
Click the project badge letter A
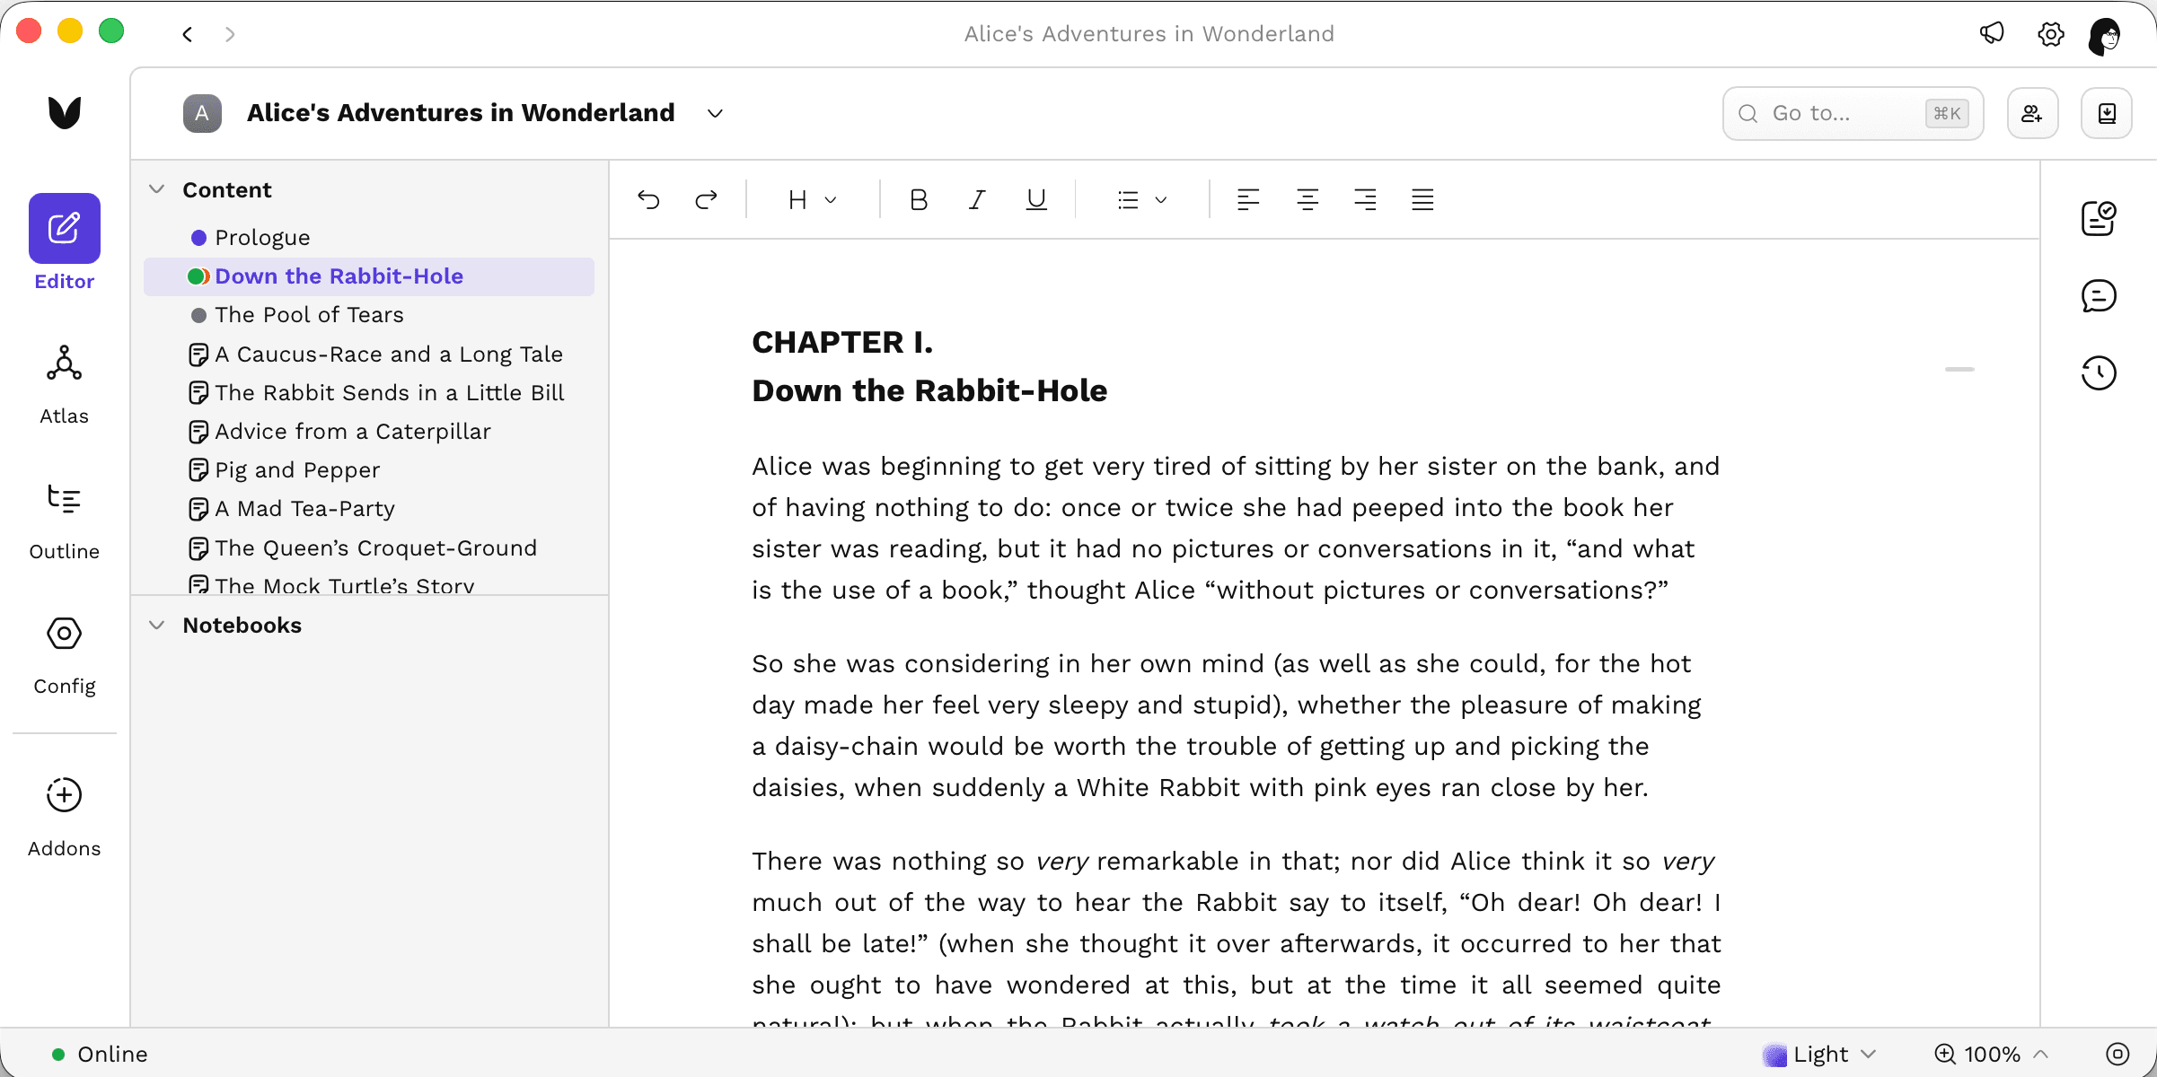coord(202,113)
